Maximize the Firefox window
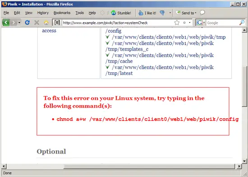This screenshot has height=177, width=248. (x=238, y=4)
